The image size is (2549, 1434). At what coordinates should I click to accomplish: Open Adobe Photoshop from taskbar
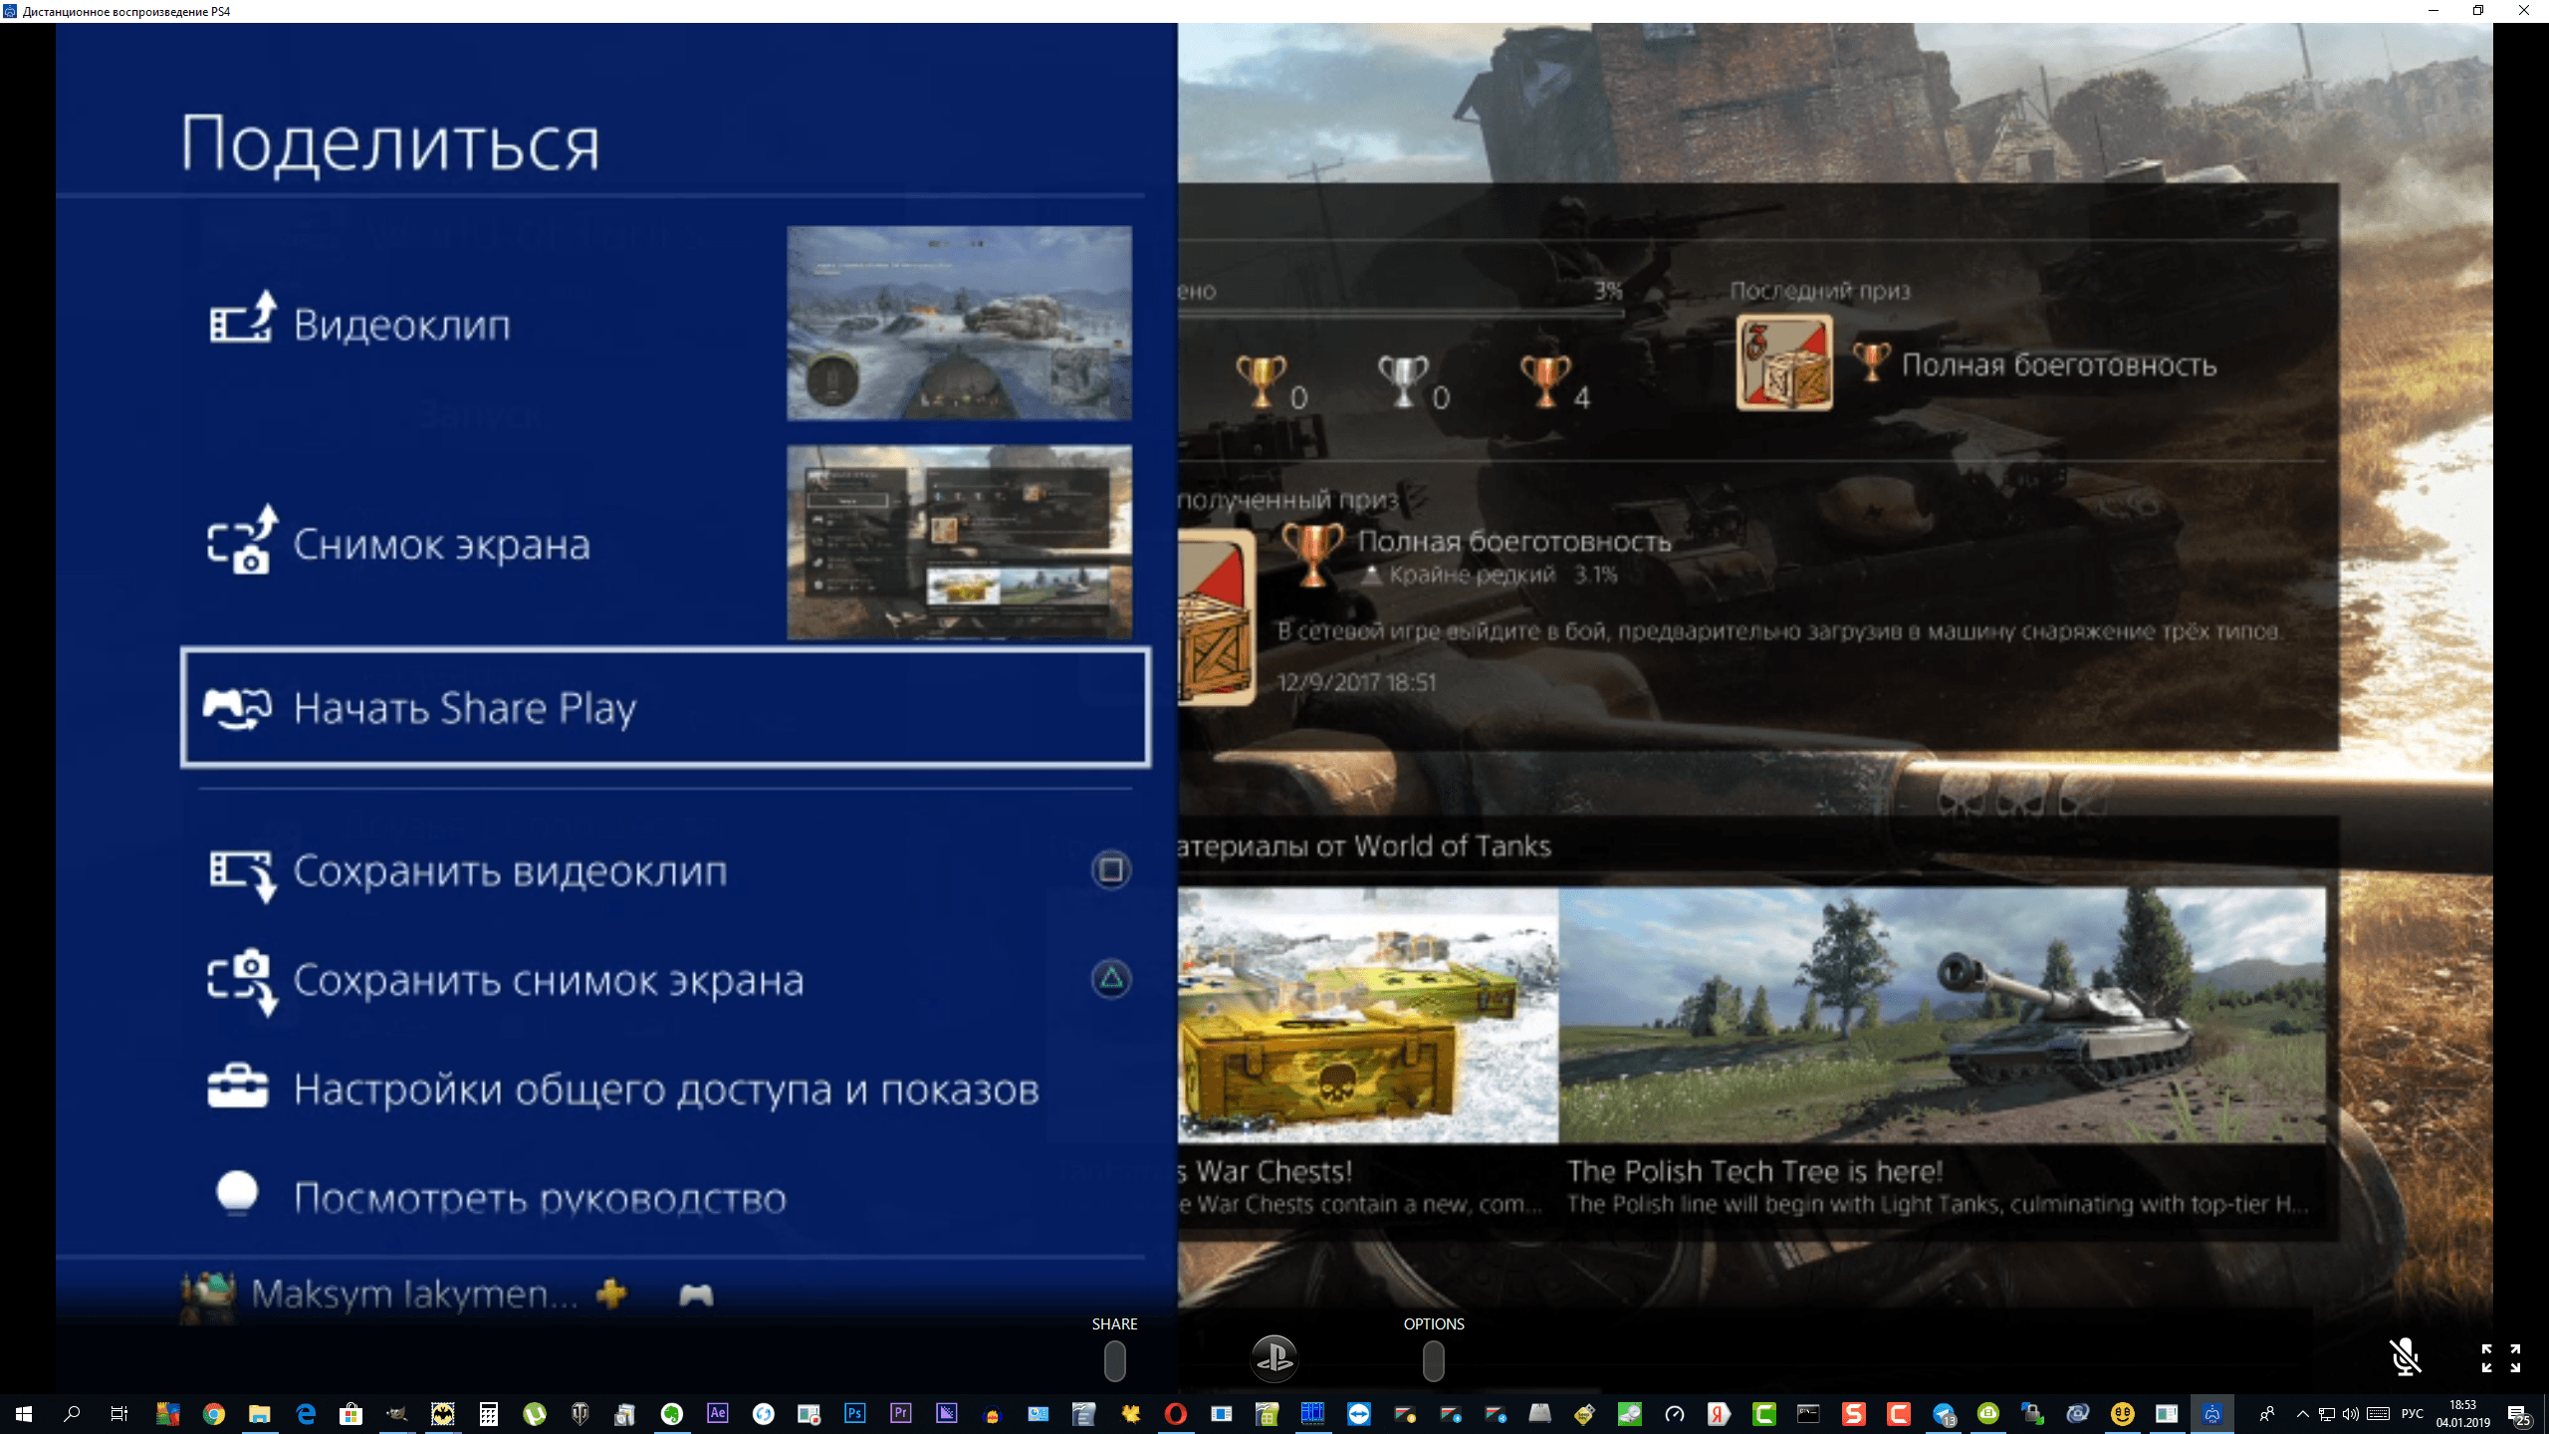(854, 1414)
